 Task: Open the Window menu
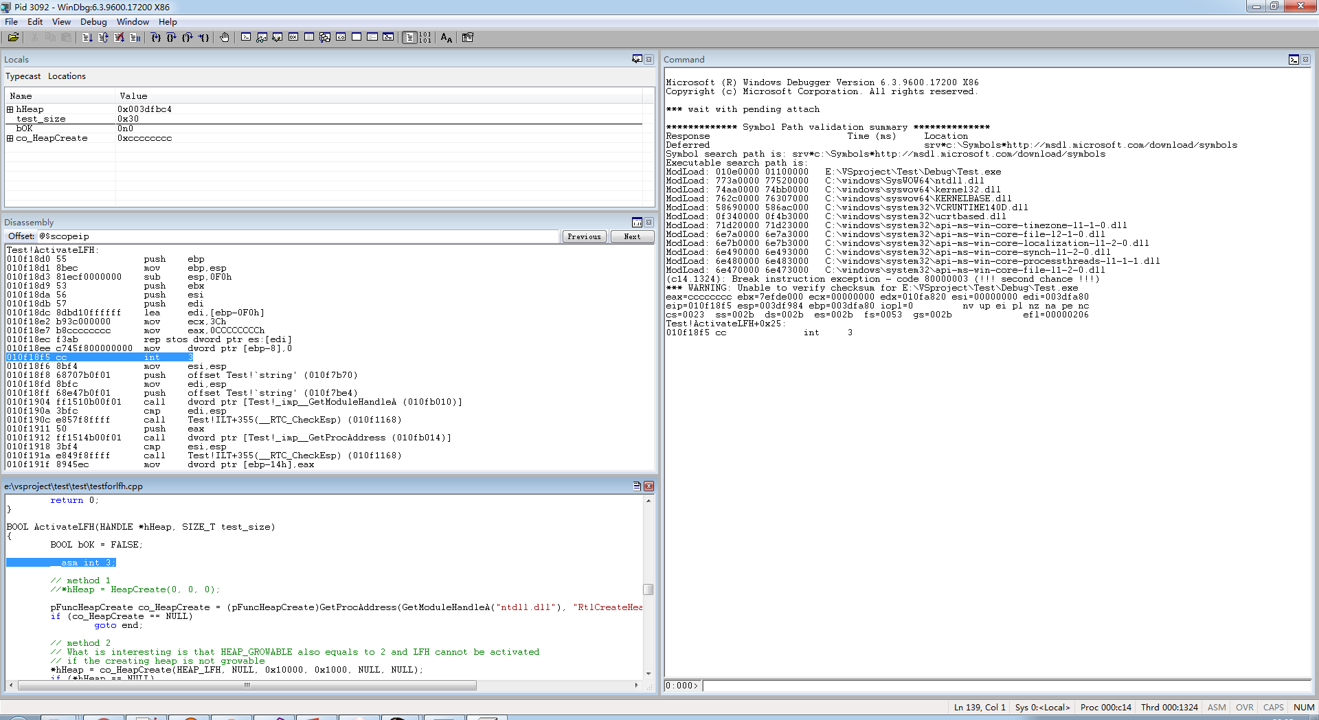tap(133, 21)
